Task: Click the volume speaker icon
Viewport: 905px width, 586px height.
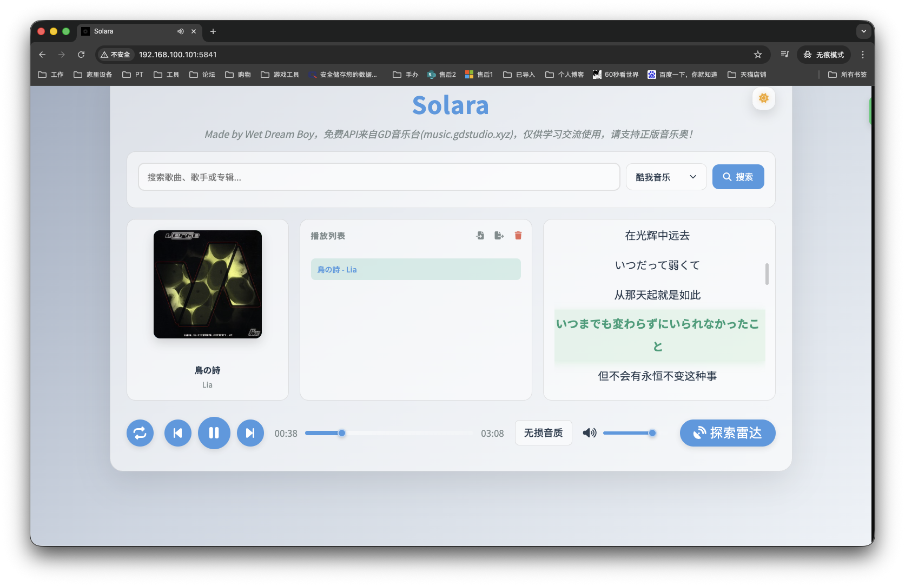Action: click(x=589, y=432)
